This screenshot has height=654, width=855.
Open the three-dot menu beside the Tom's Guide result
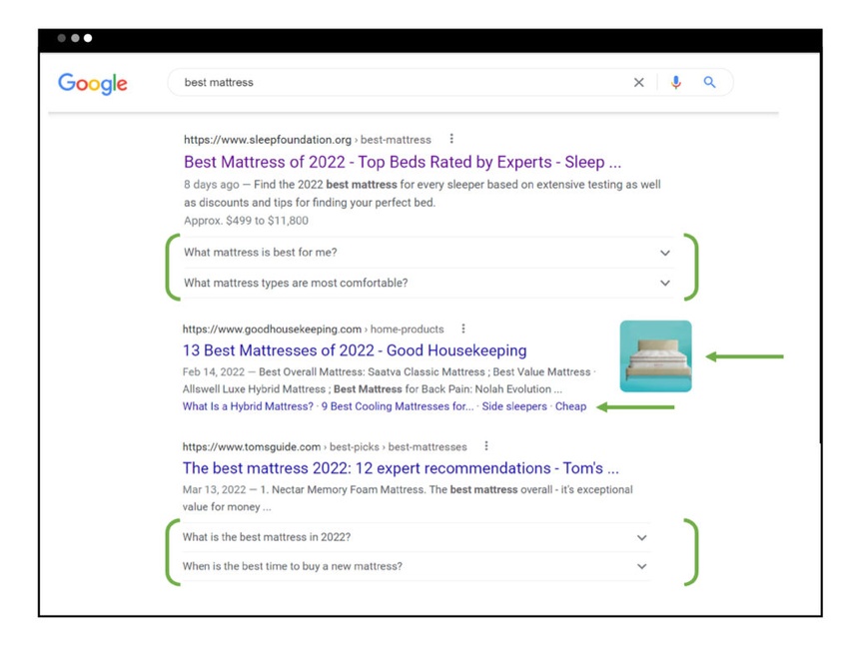point(485,446)
